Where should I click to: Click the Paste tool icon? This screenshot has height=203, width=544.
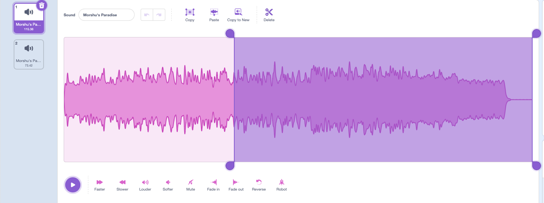(x=214, y=12)
